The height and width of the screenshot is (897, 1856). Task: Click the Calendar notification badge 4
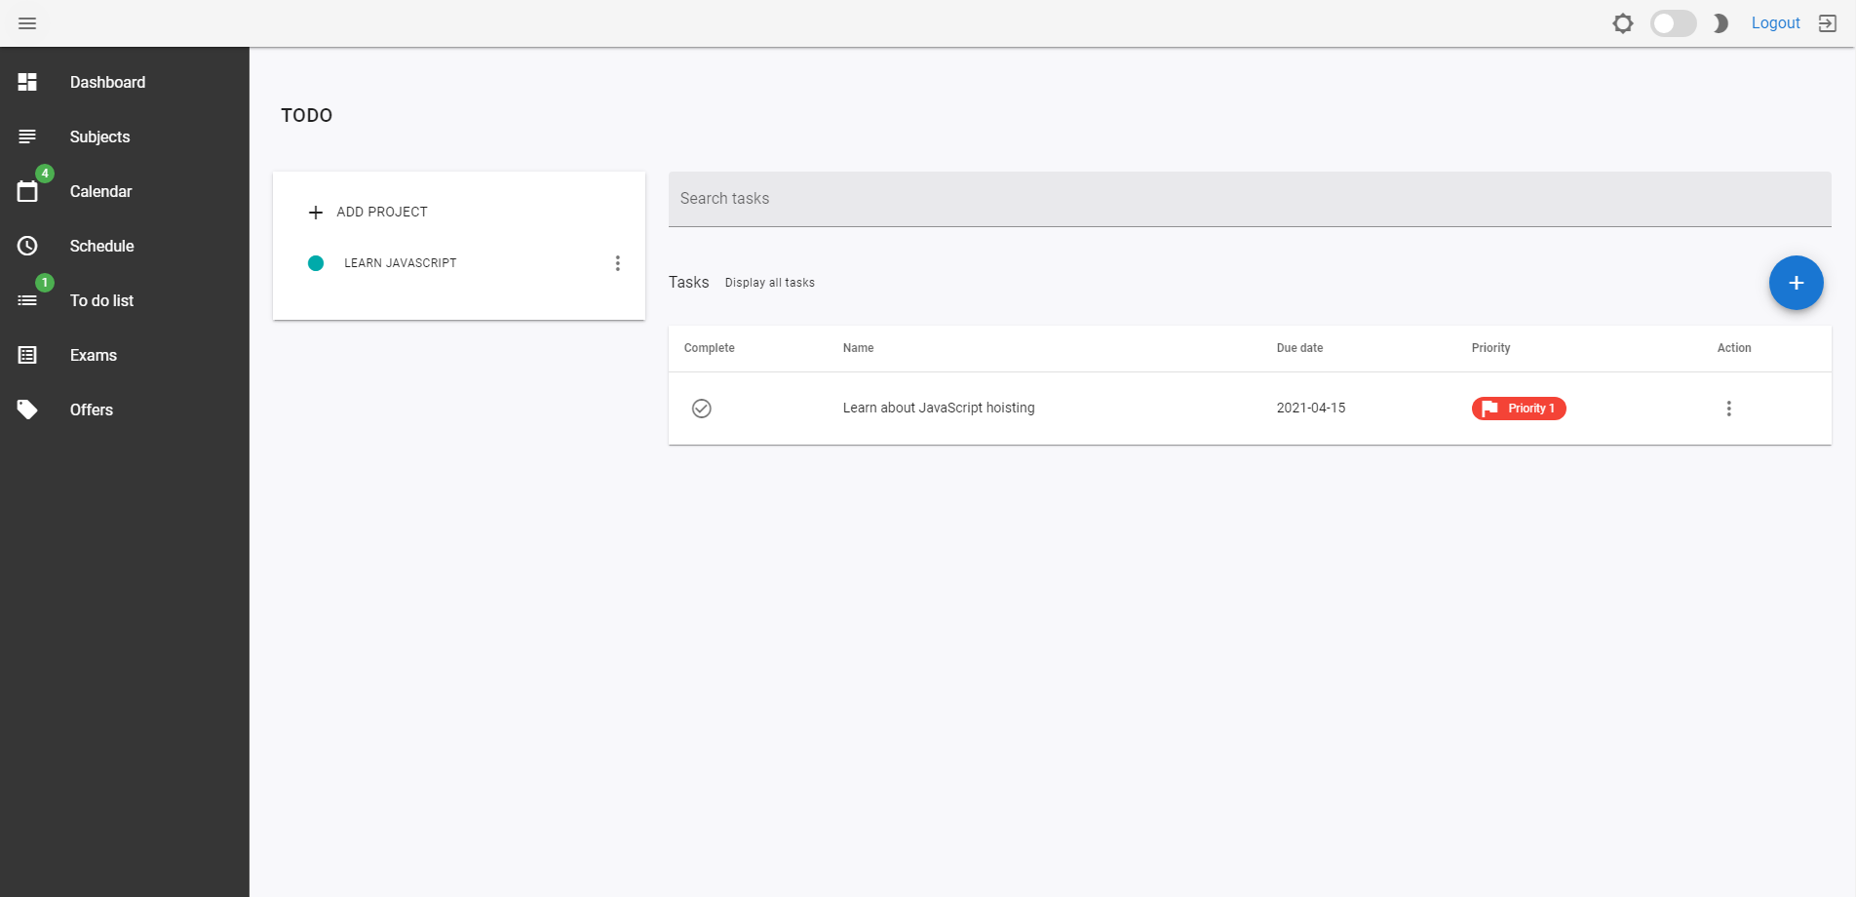(45, 174)
